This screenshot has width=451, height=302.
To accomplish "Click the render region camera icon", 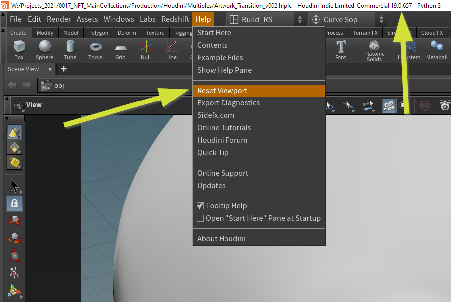I will click(x=445, y=105).
